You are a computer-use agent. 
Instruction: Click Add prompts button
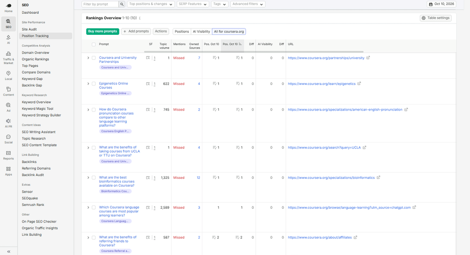(x=136, y=32)
